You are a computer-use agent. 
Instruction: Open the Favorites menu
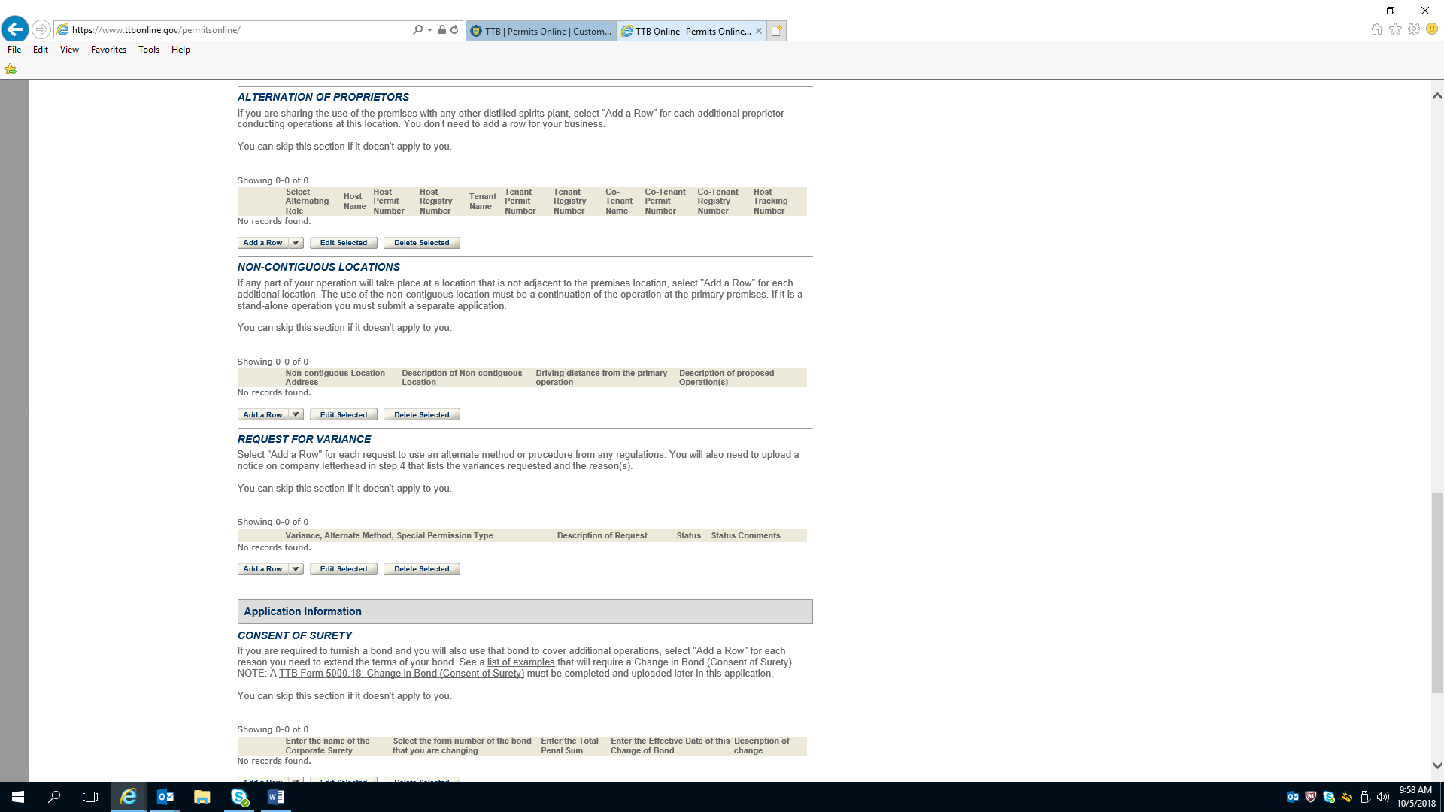point(108,50)
